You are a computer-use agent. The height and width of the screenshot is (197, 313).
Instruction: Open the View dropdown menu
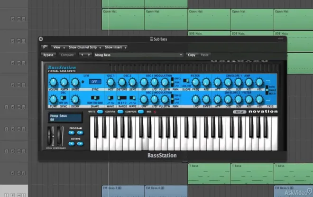58,47
